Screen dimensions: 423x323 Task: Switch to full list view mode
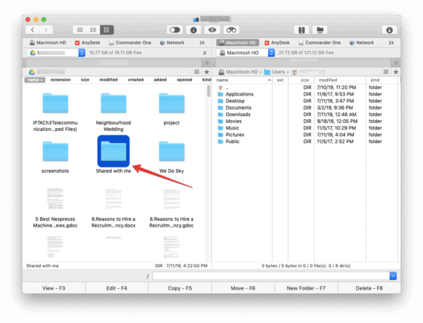[80, 30]
